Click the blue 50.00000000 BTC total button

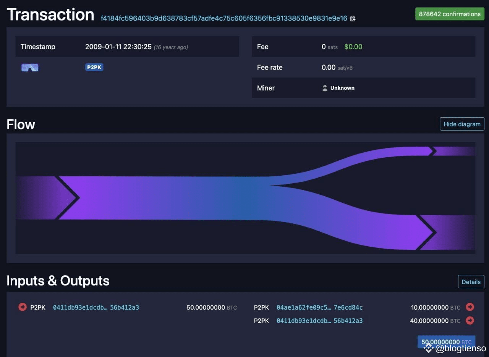coord(446,342)
